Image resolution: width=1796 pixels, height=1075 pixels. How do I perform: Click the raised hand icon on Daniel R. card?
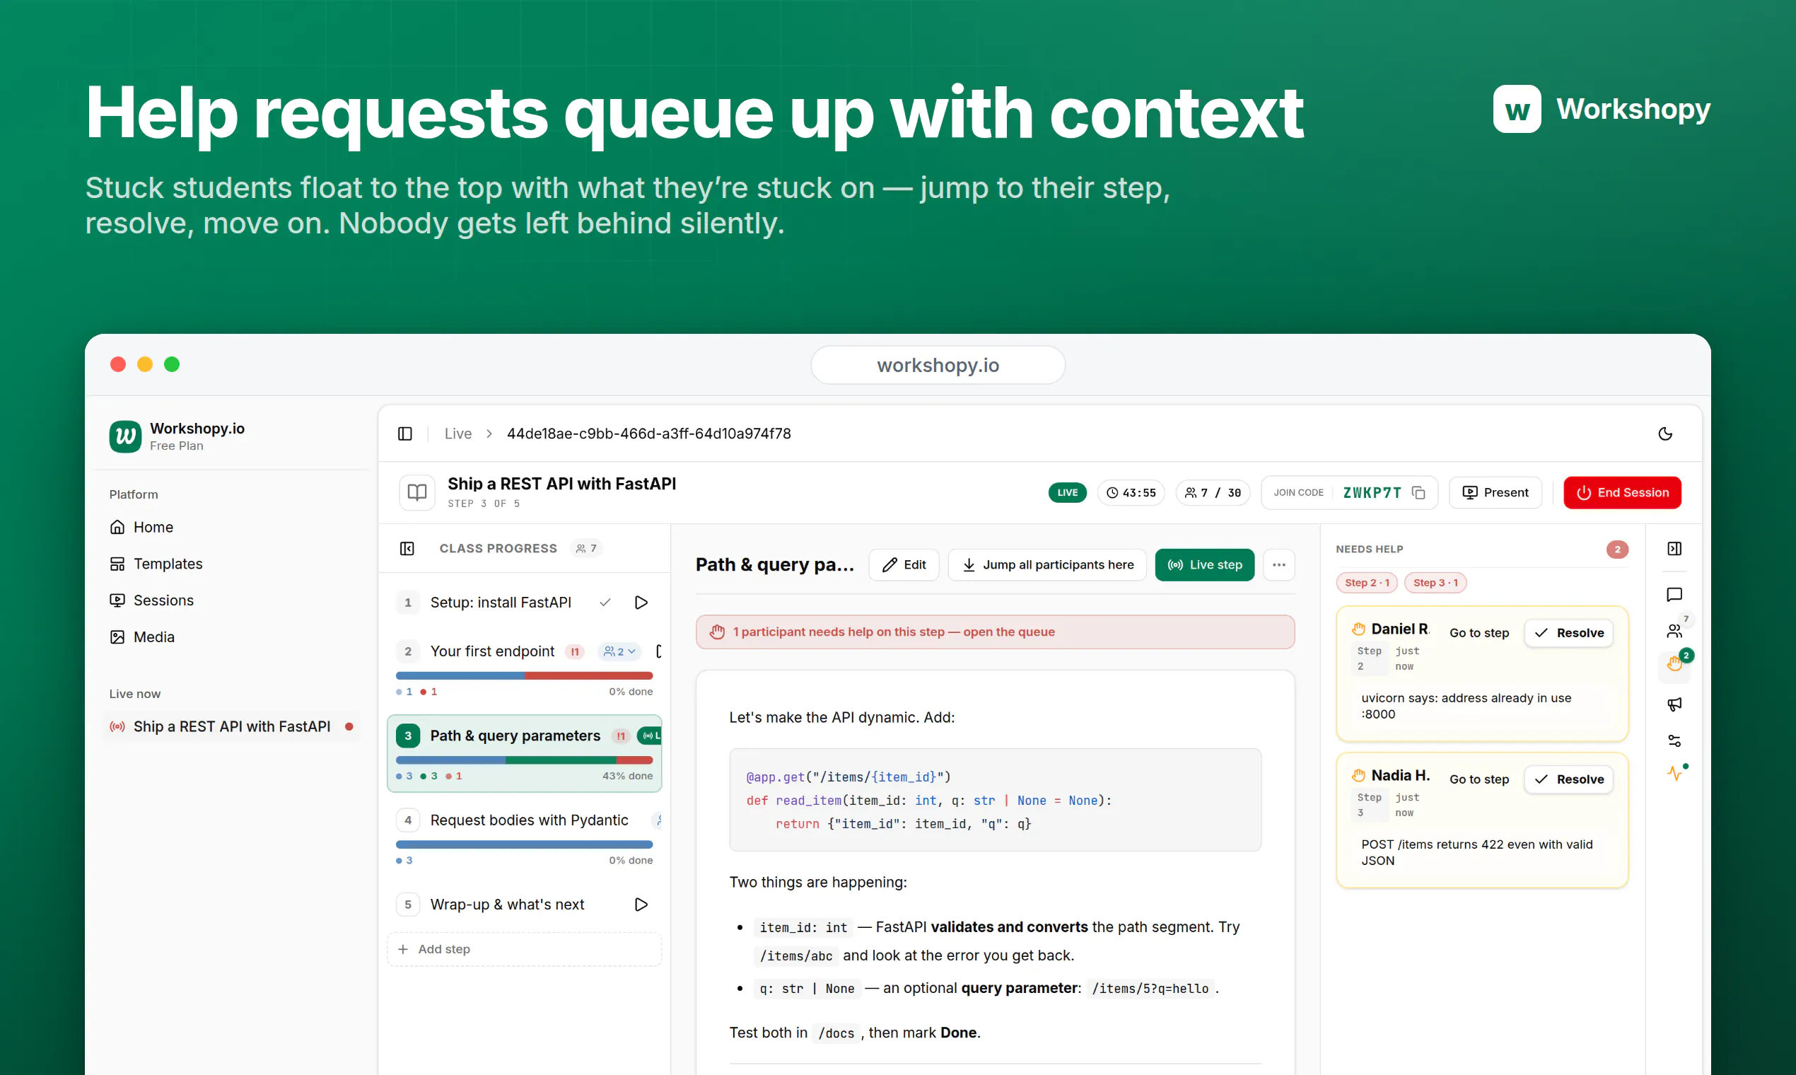coord(1358,629)
